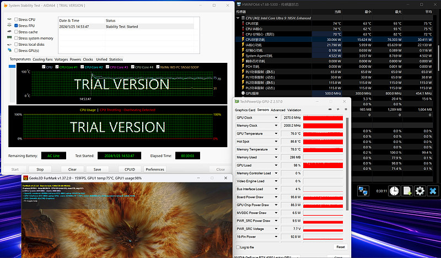Enable Stress system memory checkbox
Screen dimensions: 441x258
(x=16, y=38)
